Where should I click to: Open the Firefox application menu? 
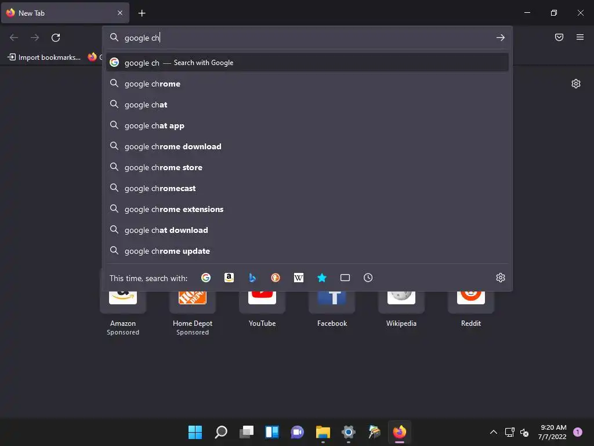point(580,37)
